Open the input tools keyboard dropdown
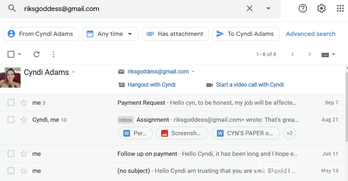Viewport: 348px width, 181px height. coord(328,54)
